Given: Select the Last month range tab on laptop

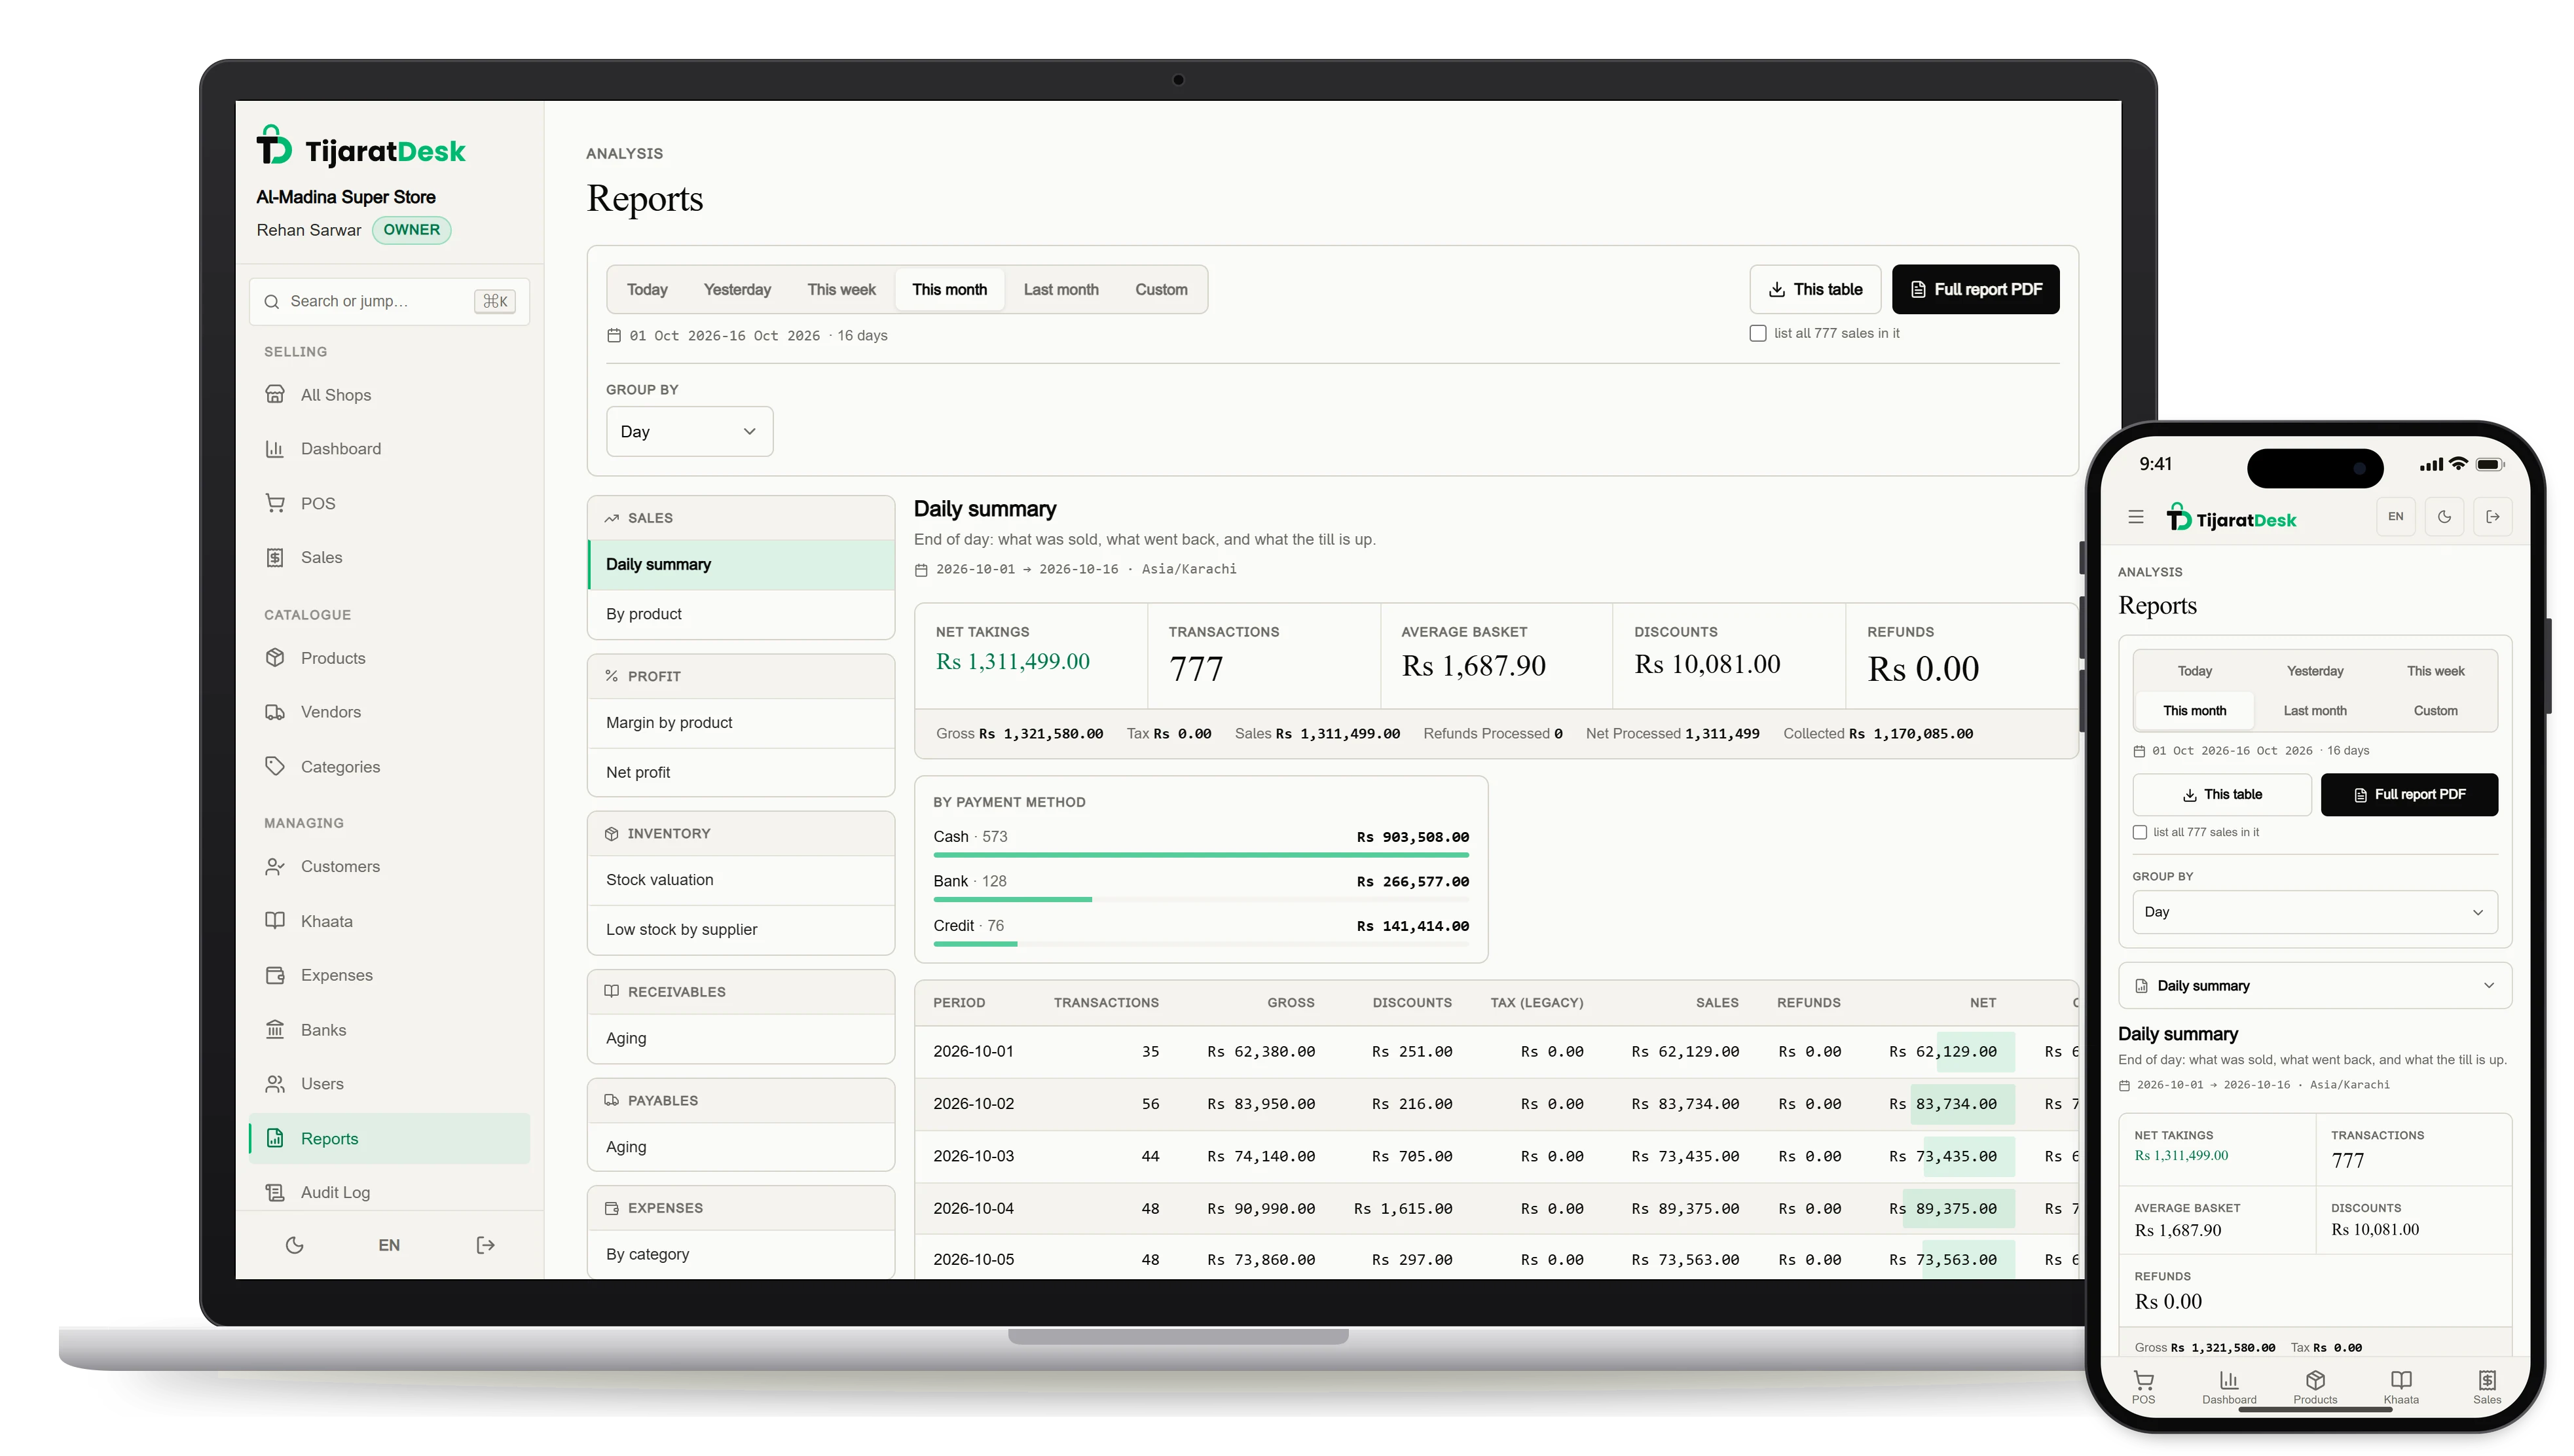Looking at the screenshot, I should [x=1061, y=290].
